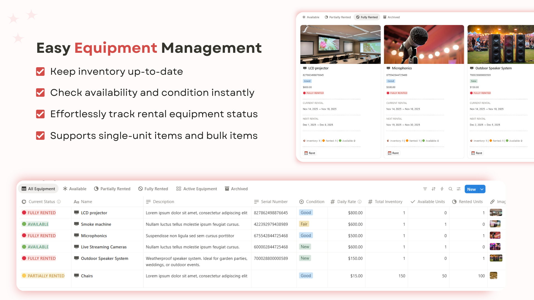Viewport: 534px width, 300px height.
Task: Click the lightning bolt automation icon
Action: pos(442,189)
